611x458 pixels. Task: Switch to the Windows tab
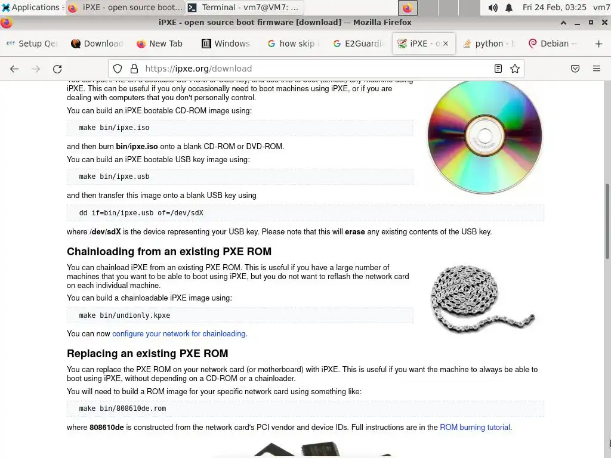227,44
